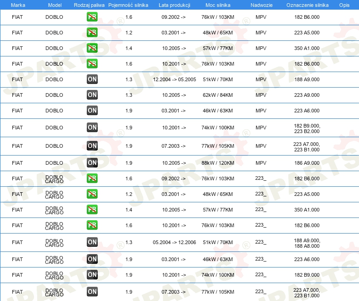Click the petrol icon for DOBLO MPV 1.6 09.2002
Image resolution: width=359 pixels, height=301 pixels.
tap(92, 17)
